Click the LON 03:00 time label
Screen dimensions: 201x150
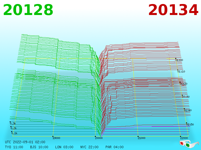(64, 147)
